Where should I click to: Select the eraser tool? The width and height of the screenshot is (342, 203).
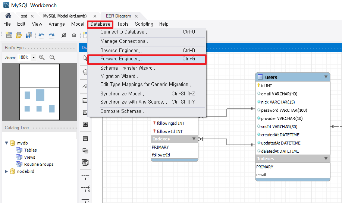click(85, 86)
